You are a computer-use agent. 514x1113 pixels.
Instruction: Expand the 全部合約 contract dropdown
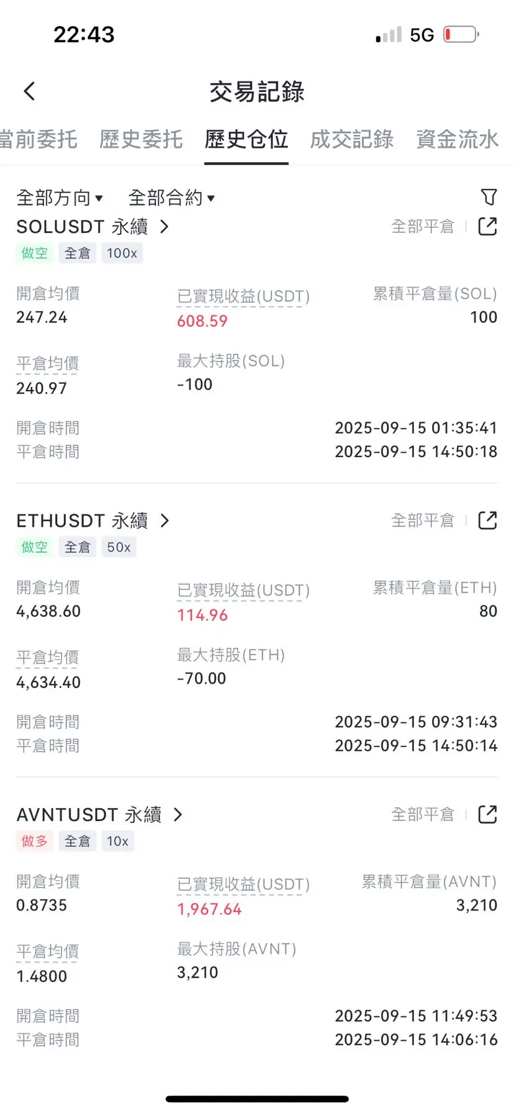tap(171, 198)
